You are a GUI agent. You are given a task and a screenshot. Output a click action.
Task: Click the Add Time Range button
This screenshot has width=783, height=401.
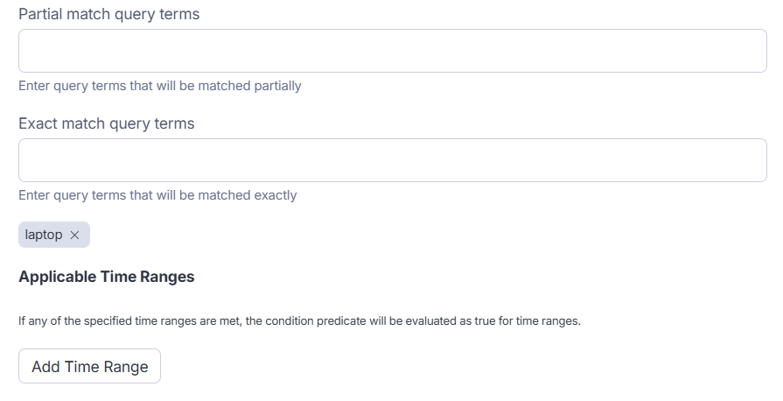[x=89, y=366]
